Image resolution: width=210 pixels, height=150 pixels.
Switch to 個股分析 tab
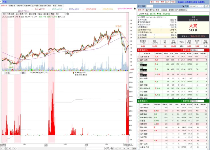[43, 6]
